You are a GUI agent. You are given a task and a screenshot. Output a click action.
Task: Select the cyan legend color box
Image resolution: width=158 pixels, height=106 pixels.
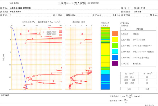click(x=115, y=51)
